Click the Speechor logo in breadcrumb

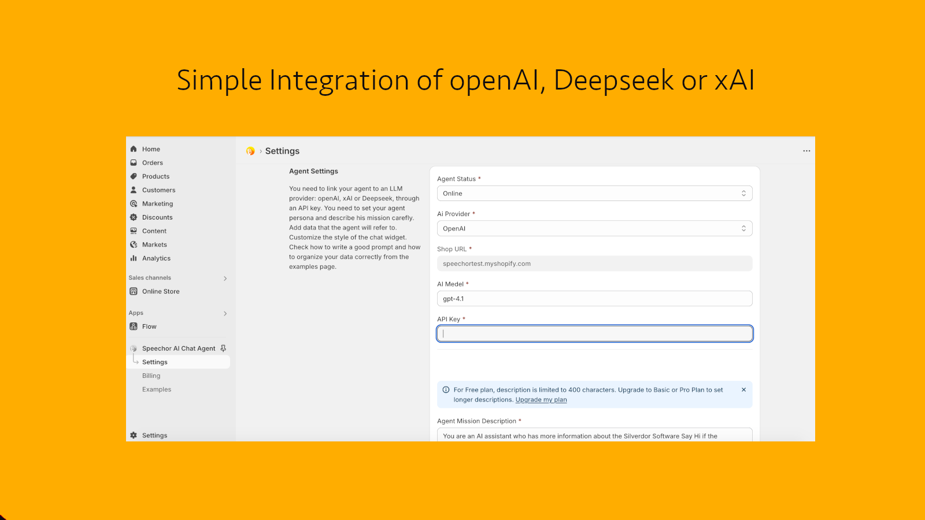coord(250,151)
